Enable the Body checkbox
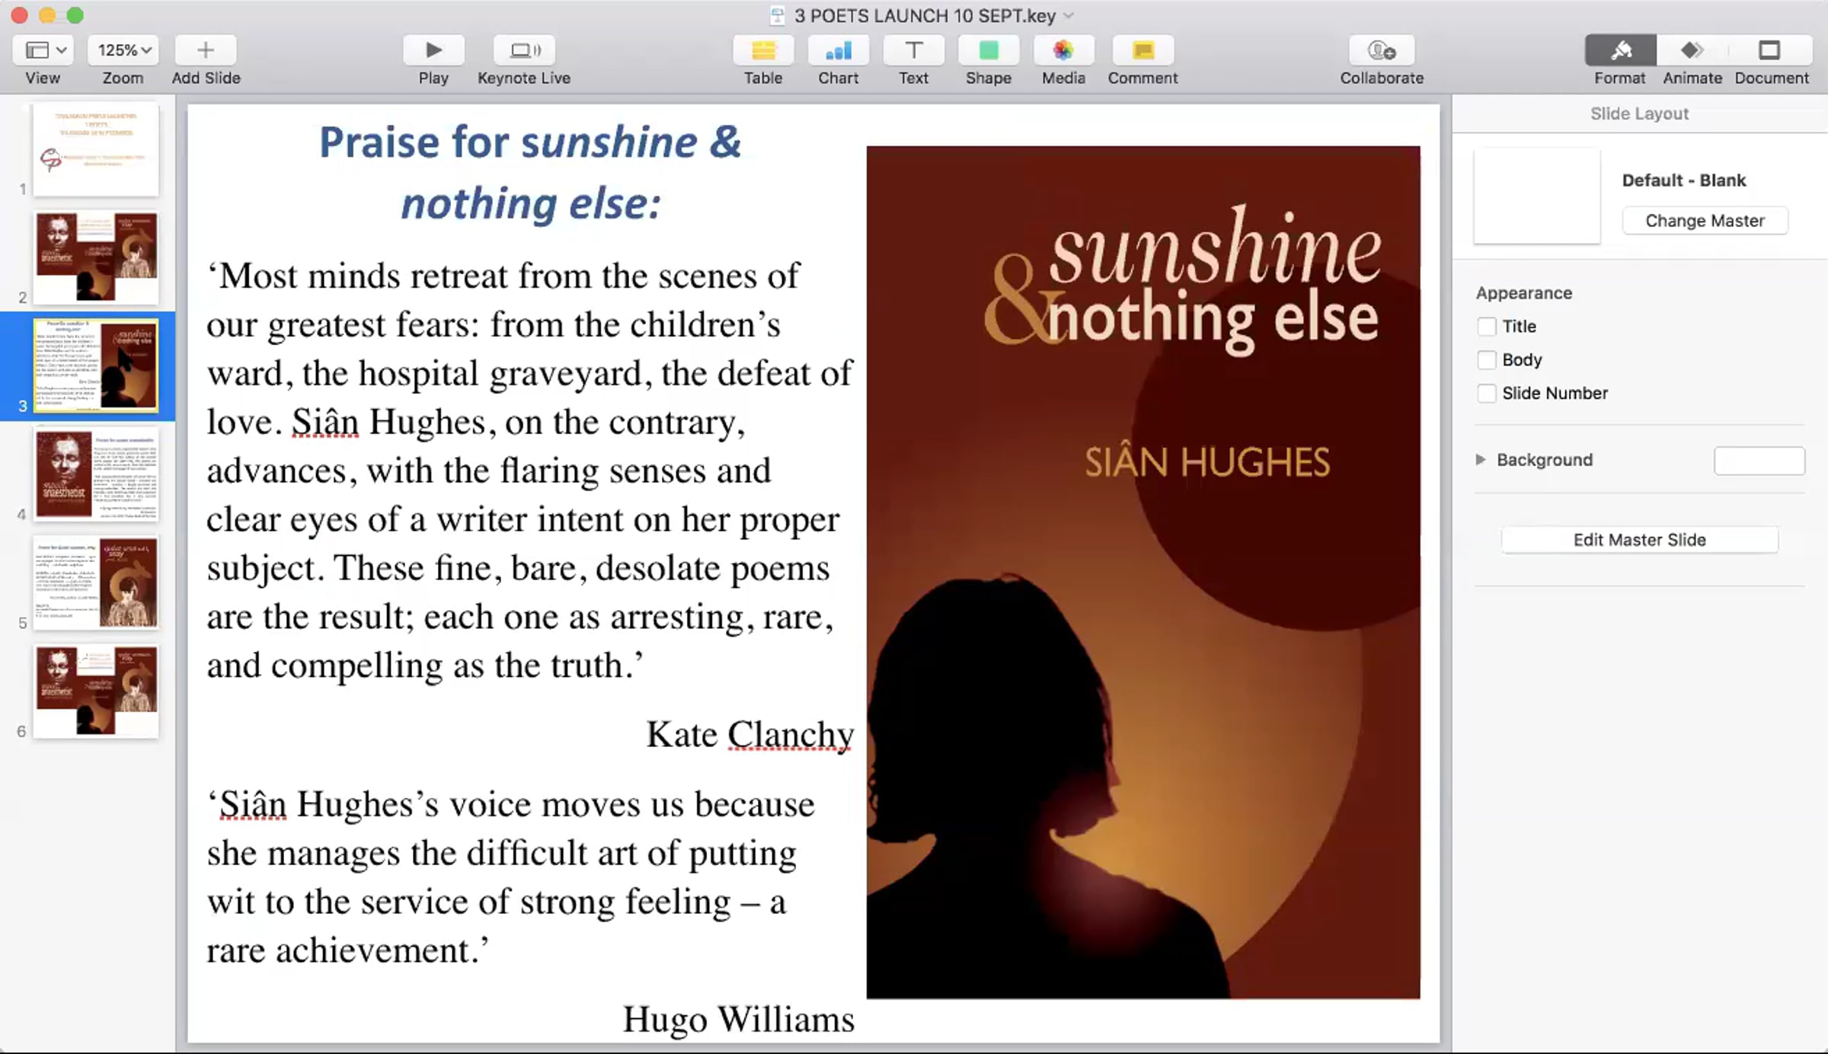Screen dimensions: 1828x1054 pyautogui.click(x=1486, y=359)
